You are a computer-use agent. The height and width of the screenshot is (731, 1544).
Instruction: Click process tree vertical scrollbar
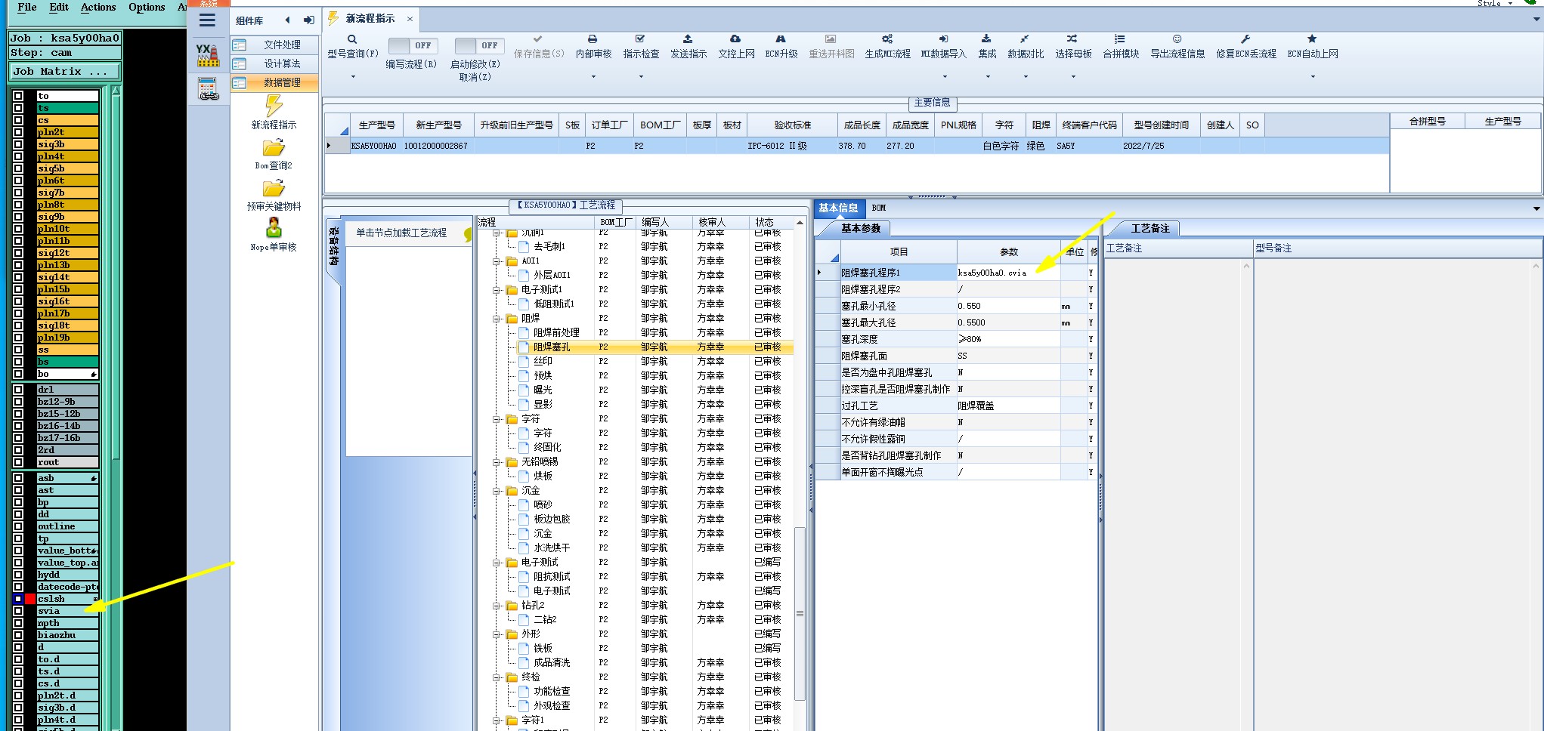coord(800,613)
